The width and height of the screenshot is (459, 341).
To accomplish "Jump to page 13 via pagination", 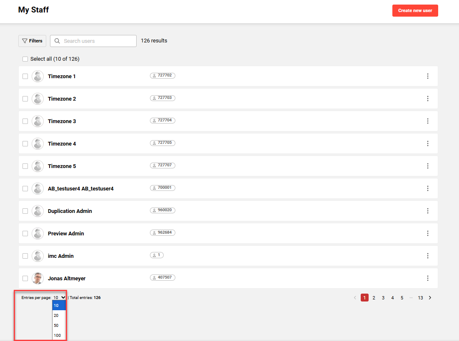I will coord(420,297).
